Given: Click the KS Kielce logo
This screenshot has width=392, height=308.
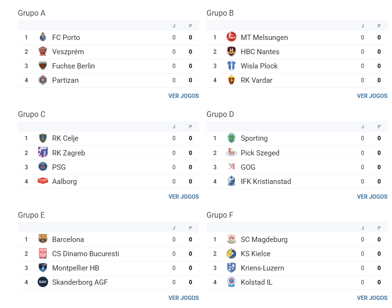Looking at the screenshot, I should pyautogui.click(x=231, y=254).
